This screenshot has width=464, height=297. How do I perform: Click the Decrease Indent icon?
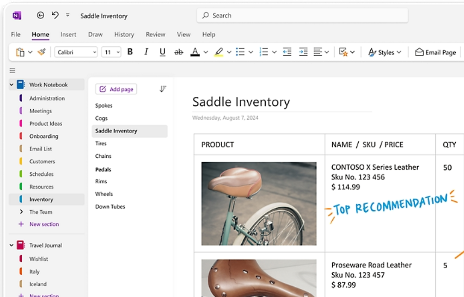pyautogui.click(x=287, y=52)
